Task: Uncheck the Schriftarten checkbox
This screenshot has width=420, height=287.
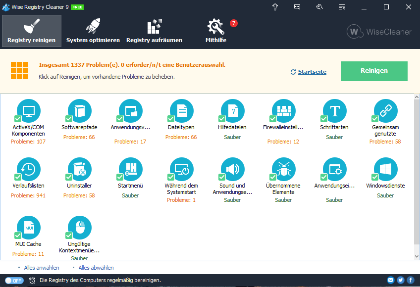Action: (324, 119)
